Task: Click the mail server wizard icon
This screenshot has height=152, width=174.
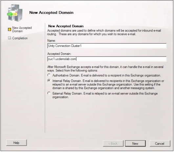Action: (x=15, y=13)
